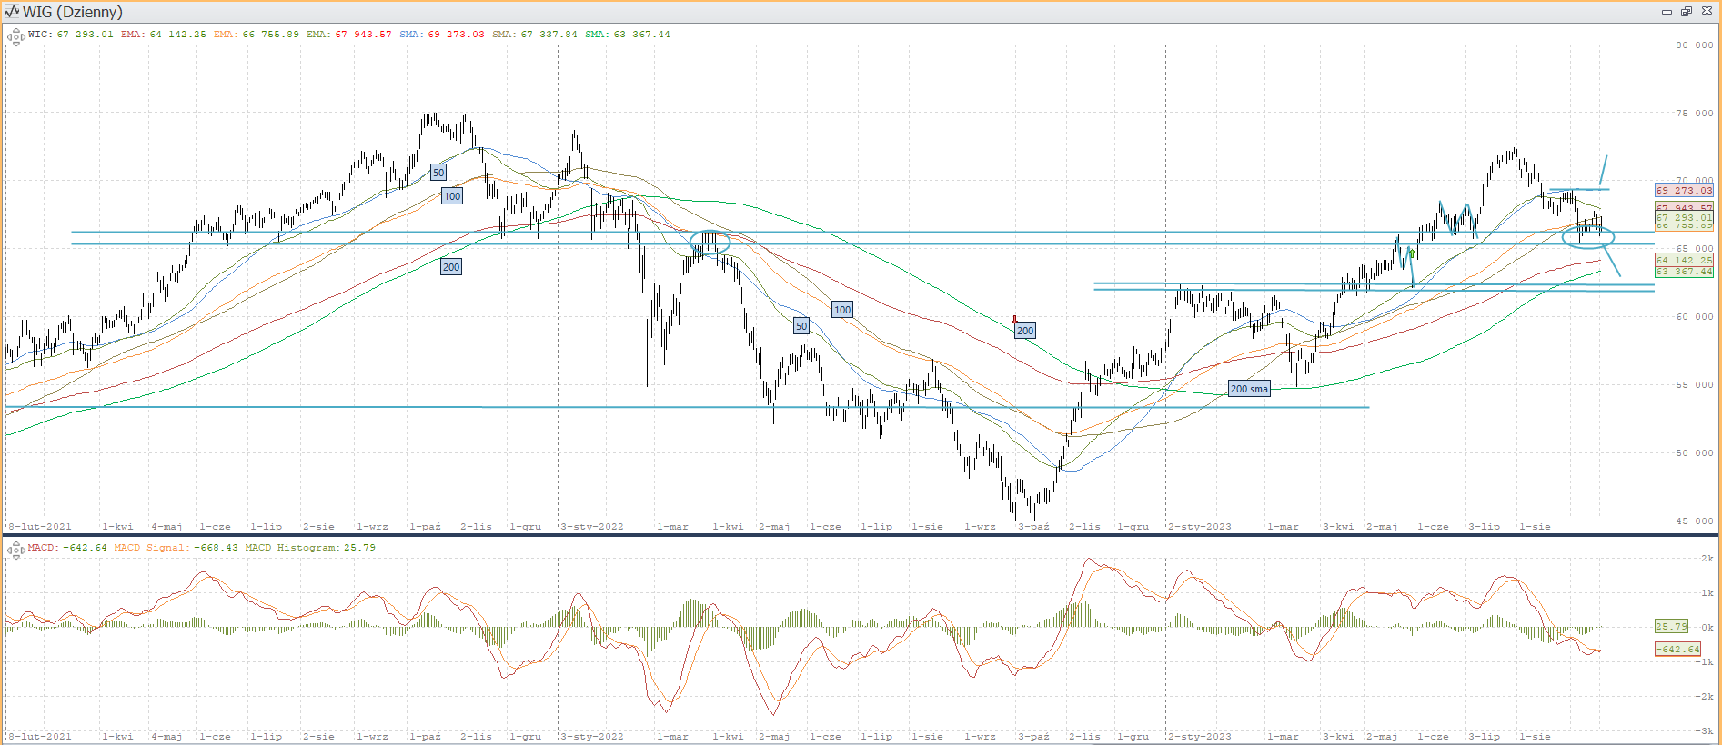
Task: Select the red down-arrow marker above the 200 label
Action: pos(1015,320)
